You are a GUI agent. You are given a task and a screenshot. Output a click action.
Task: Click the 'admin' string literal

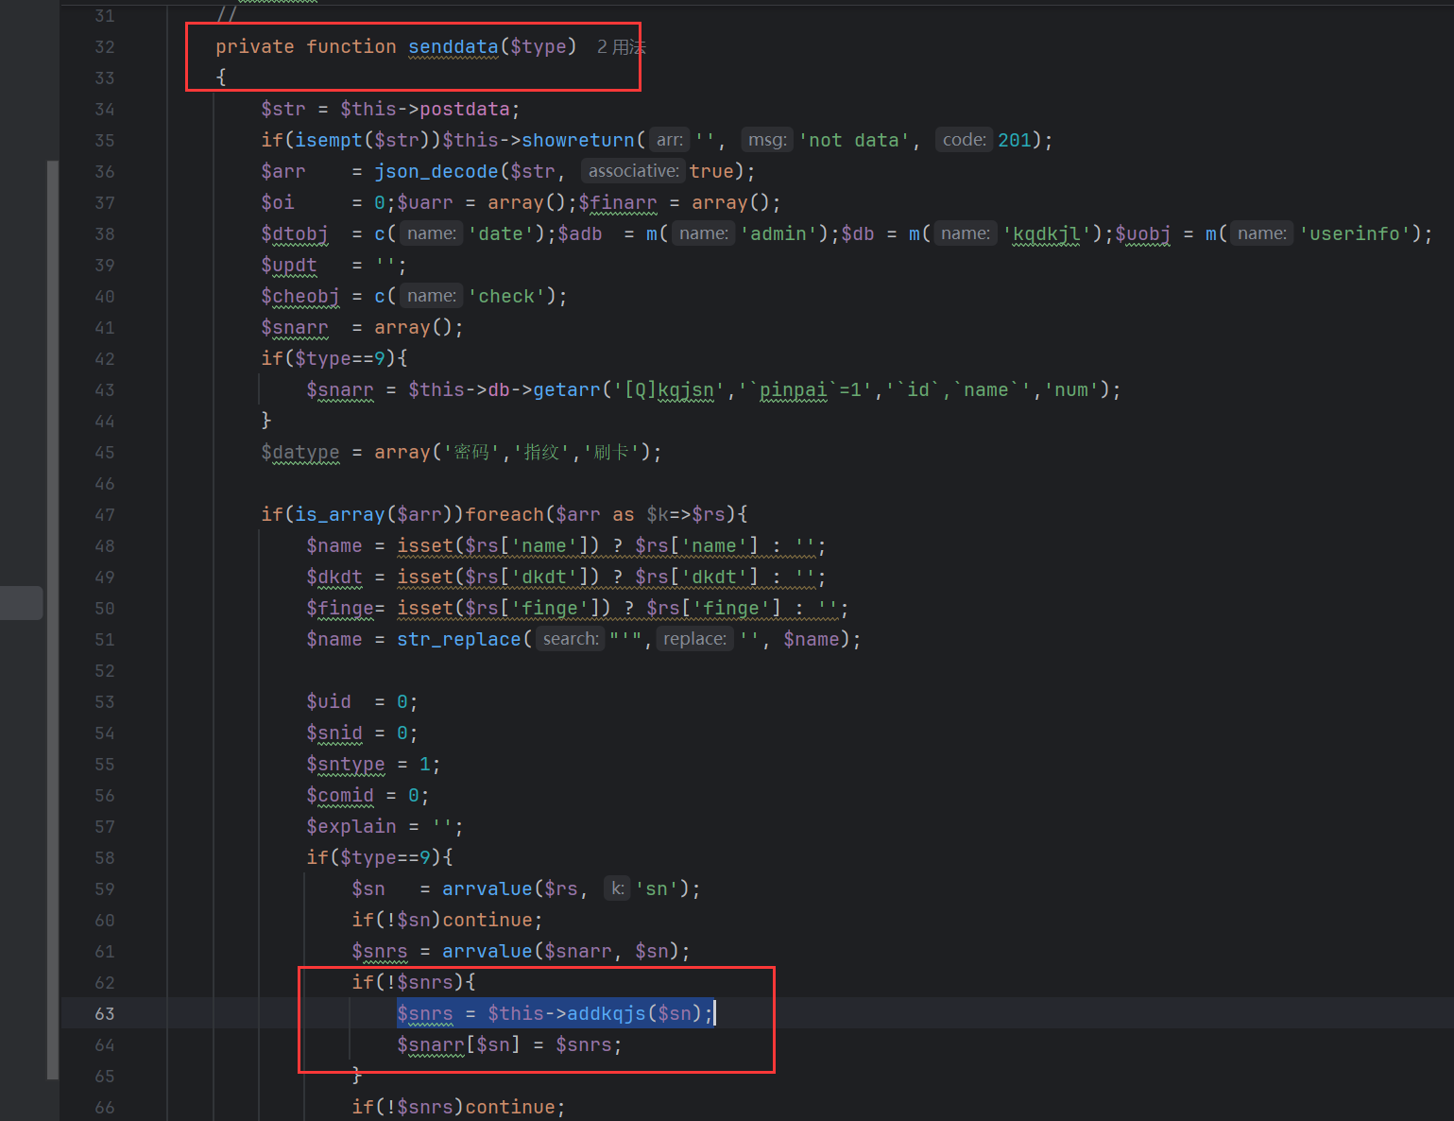(x=778, y=233)
